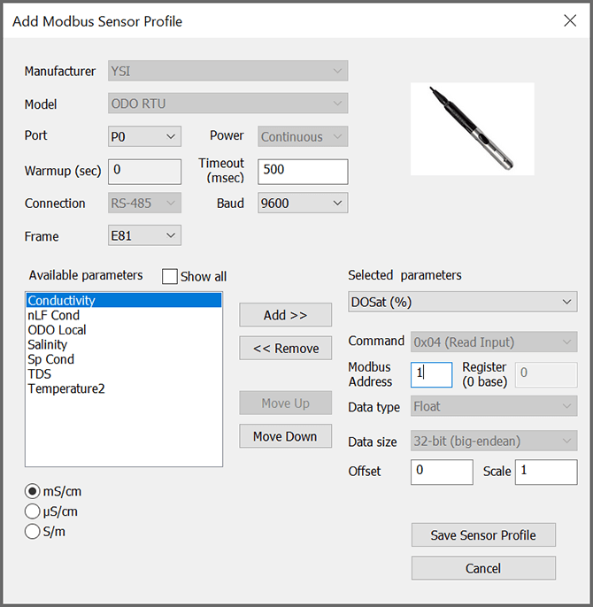
Task: Open the Baud 9600 dropdown
Action: click(303, 203)
